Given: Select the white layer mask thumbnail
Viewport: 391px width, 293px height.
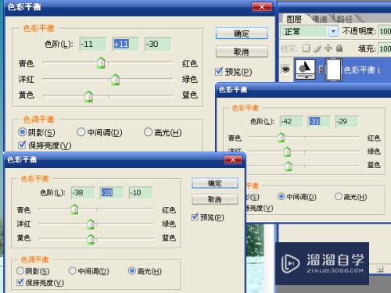Looking at the screenshot, I should click(334, 70).
